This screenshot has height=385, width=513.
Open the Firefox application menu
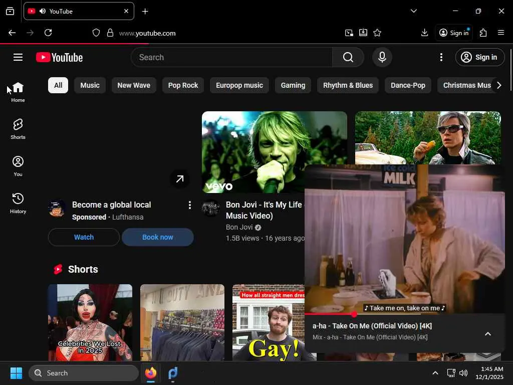pos(501,33)
